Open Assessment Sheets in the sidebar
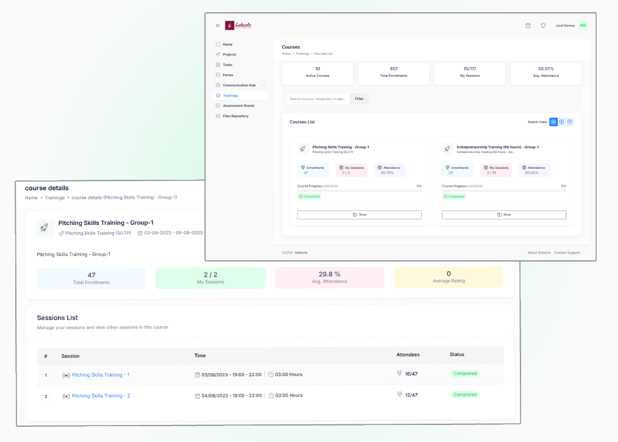Image resolution: width=618 pixels, height=442 pixels. tap(238, 105)
